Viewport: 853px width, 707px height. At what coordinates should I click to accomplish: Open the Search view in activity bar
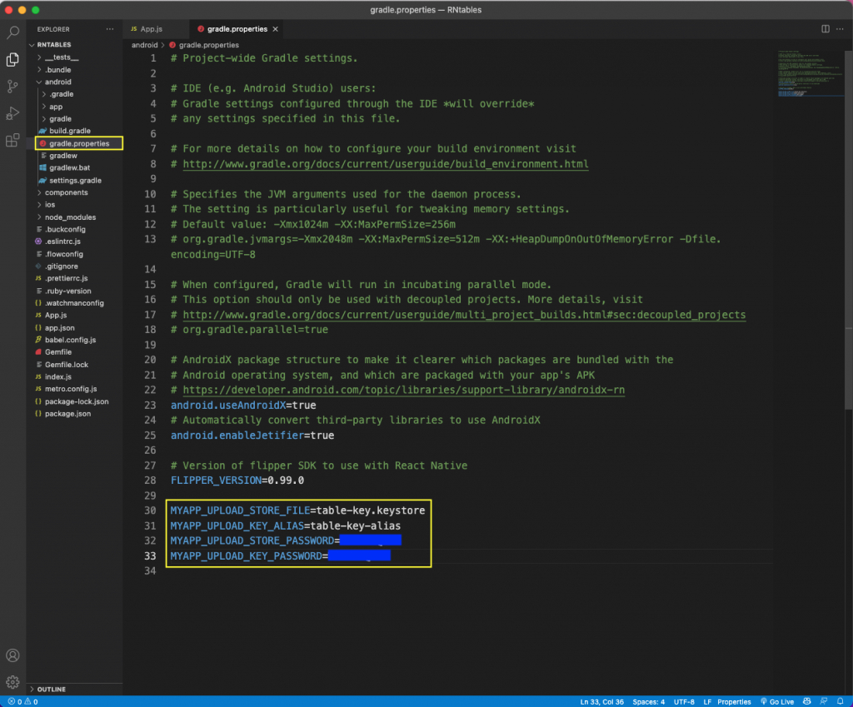pos(12,33)
